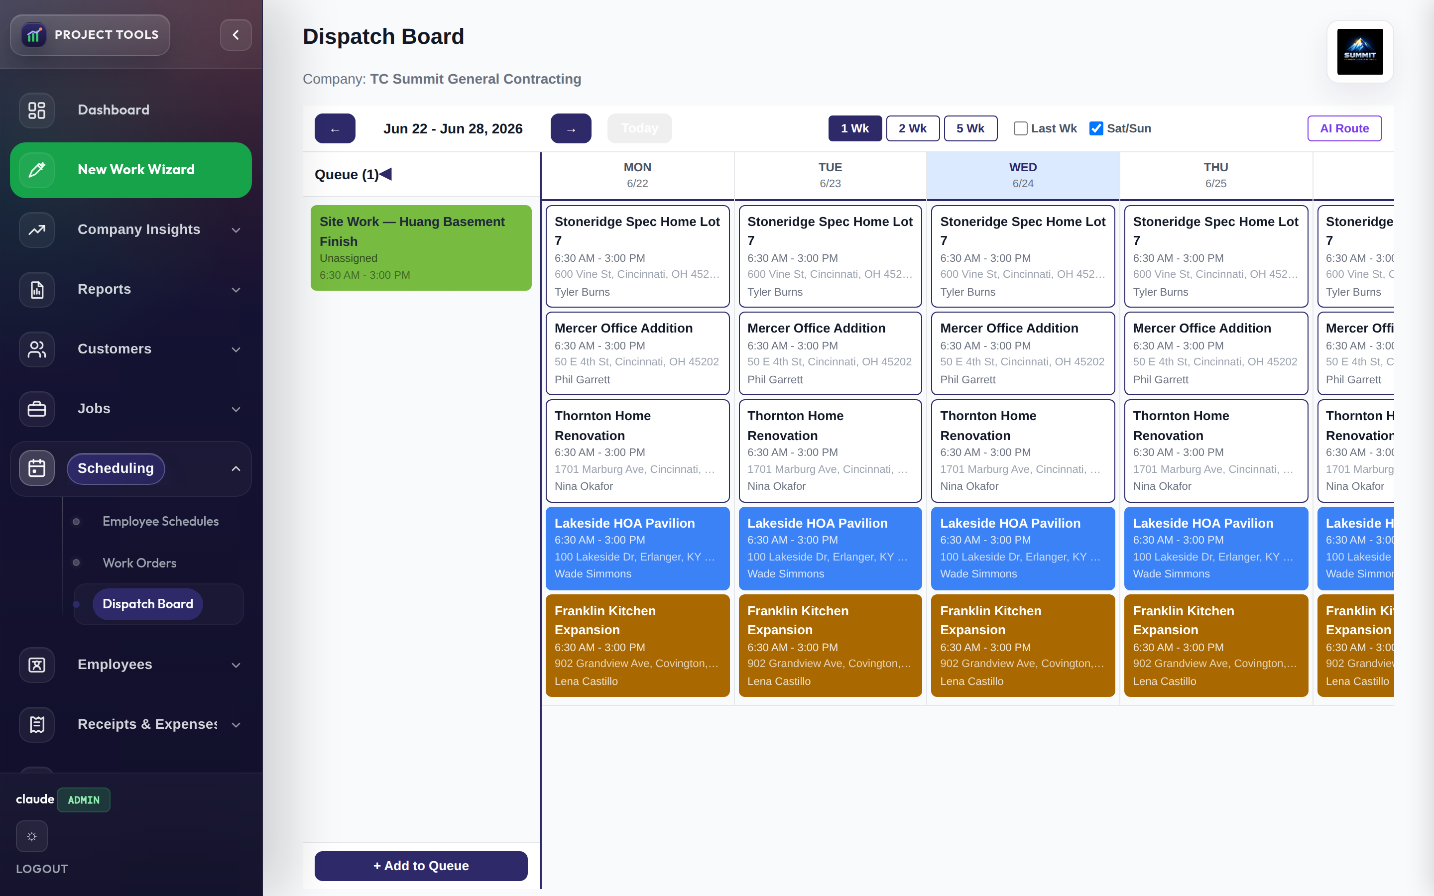
Task: Open Tuesday's Mercer Office Addition card
Action: click(830, 353)
